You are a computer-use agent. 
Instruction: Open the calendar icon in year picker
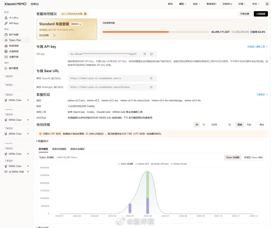[x=230, y=125]
